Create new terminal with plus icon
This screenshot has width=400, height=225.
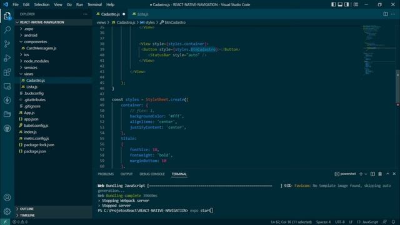(361, 174)
